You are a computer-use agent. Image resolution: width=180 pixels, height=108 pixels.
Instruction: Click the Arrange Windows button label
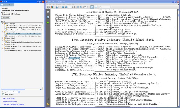click(8, 5)
